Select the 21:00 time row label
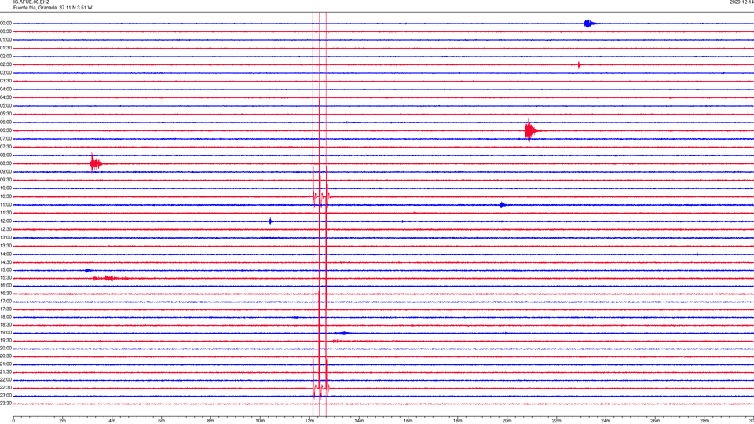The width and height of the screenshot is (754, 424). coord(6,364)
